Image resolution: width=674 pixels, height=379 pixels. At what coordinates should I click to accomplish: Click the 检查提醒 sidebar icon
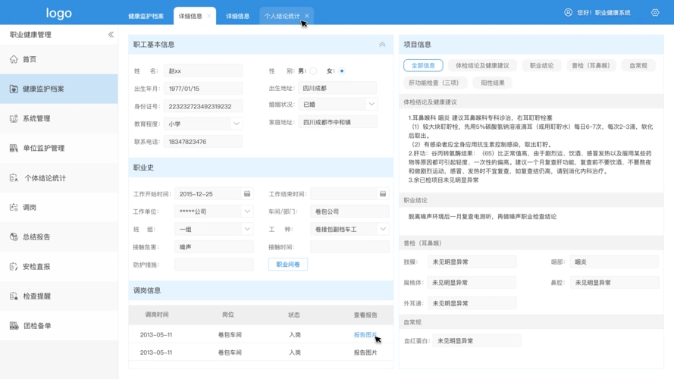14,296
